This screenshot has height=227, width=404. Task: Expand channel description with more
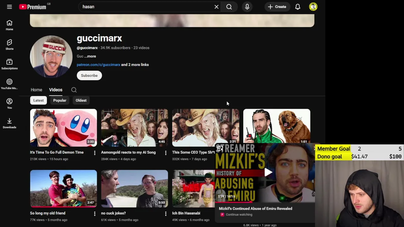(90, 56)
